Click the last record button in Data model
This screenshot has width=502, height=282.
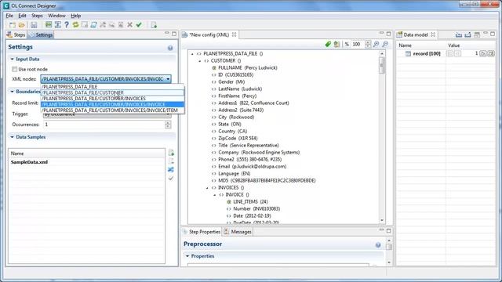click(491, 53)
